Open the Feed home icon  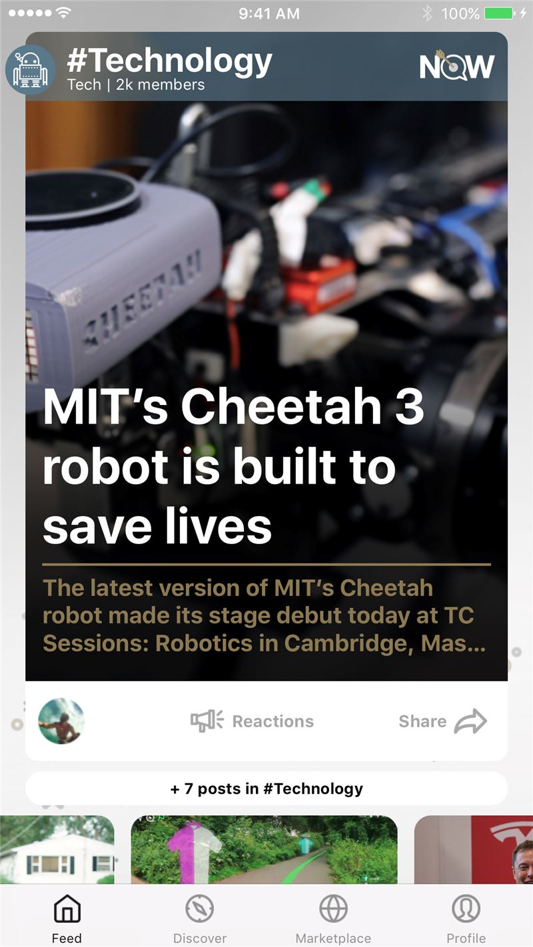pos(67,908)
